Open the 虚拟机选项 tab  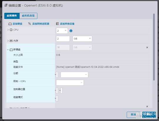tap(28, 16)
